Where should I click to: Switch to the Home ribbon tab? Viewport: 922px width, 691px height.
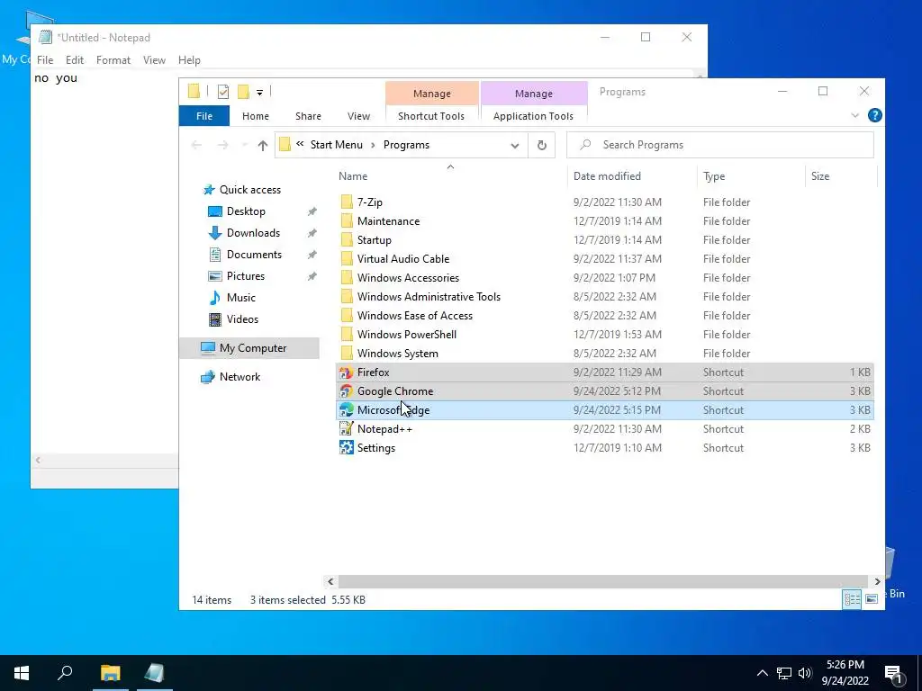[x=255, y=116]
